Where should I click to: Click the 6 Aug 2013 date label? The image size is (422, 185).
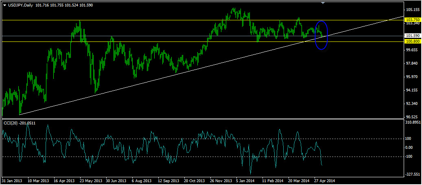click(x=142, y=181)
